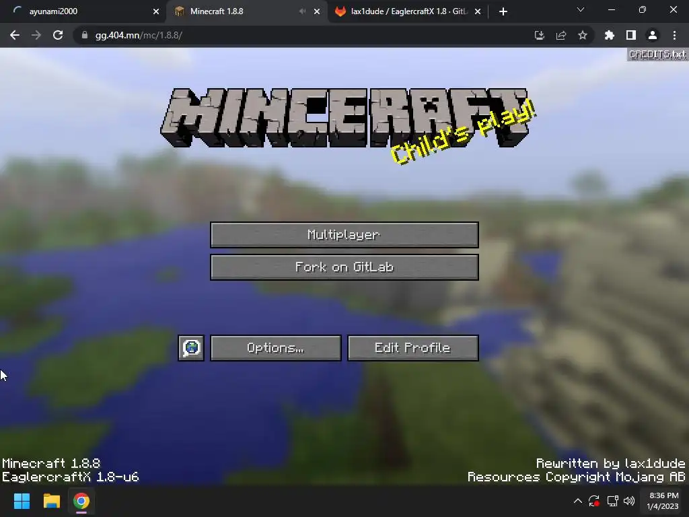Screen dimensions: 689x517
Task: Reload the current page
Action: (x=58, y=35)
